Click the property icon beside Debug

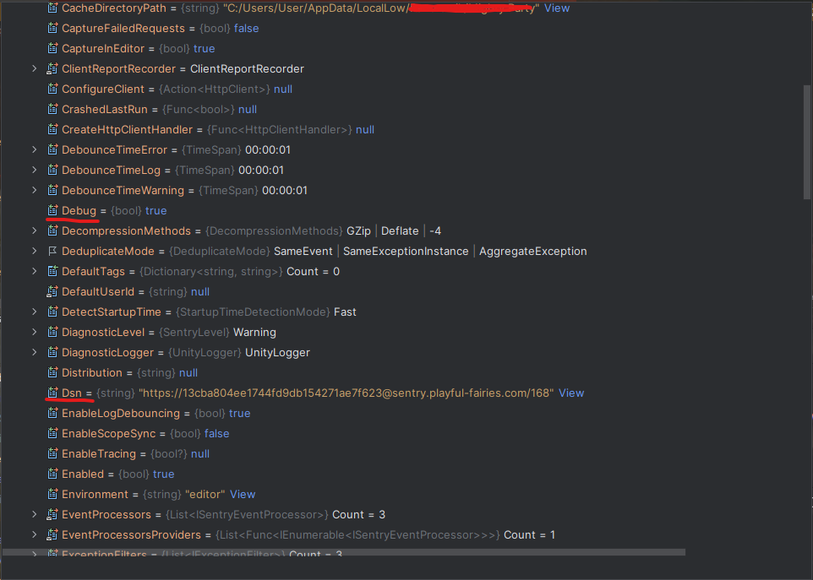tap(52, 210)
